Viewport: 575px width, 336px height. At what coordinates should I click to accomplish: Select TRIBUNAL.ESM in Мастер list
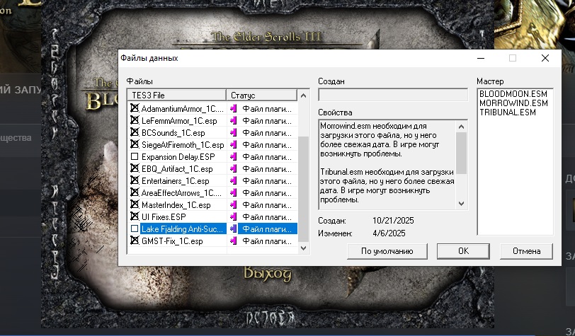(508, 112)
